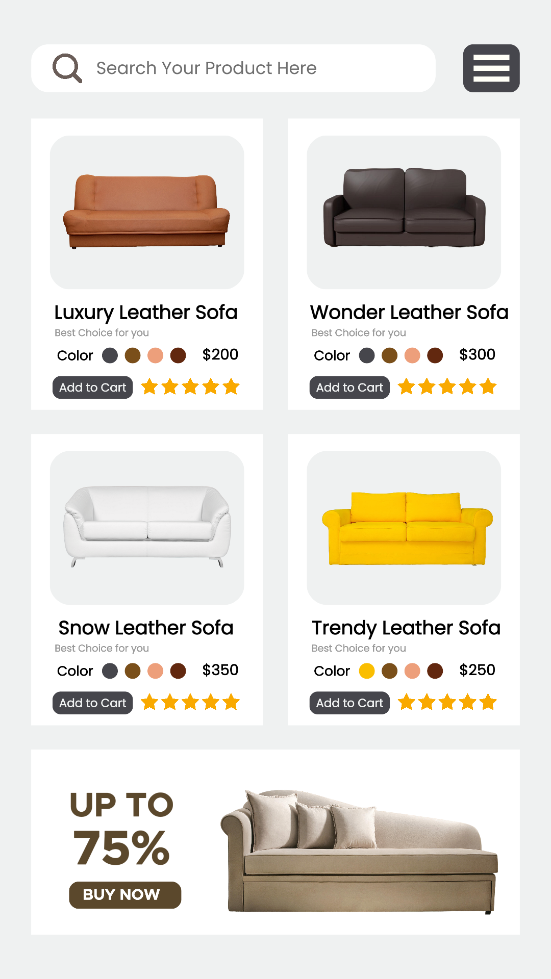Viewport: 551px width, 979px height.
Task: Add Wonder Leather Sofa to cart
Action: (349, 388)
